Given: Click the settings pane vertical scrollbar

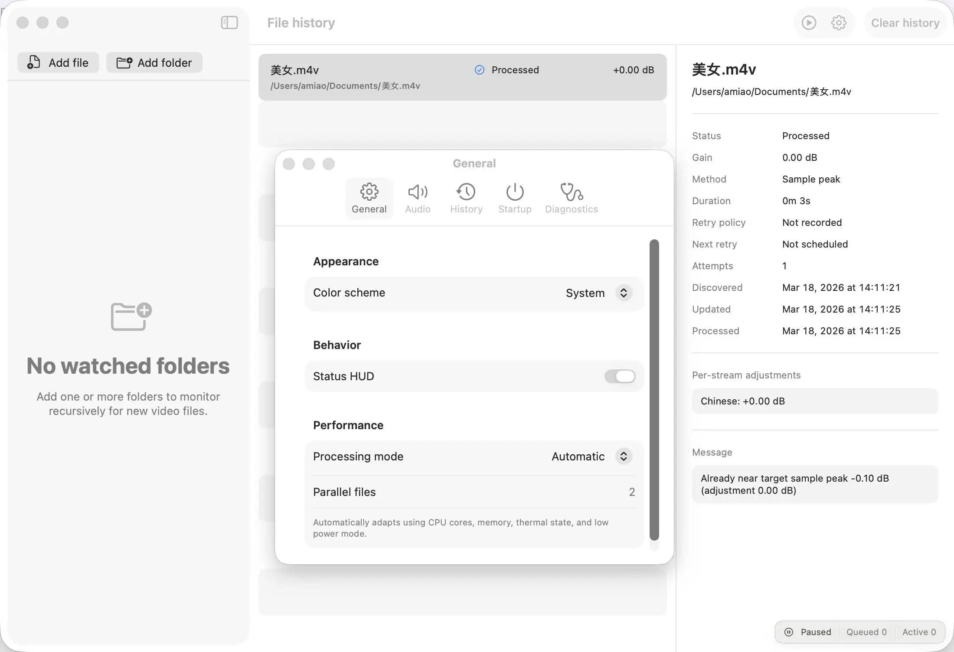Looking at the screenshot, I should (x=654, y=389).
